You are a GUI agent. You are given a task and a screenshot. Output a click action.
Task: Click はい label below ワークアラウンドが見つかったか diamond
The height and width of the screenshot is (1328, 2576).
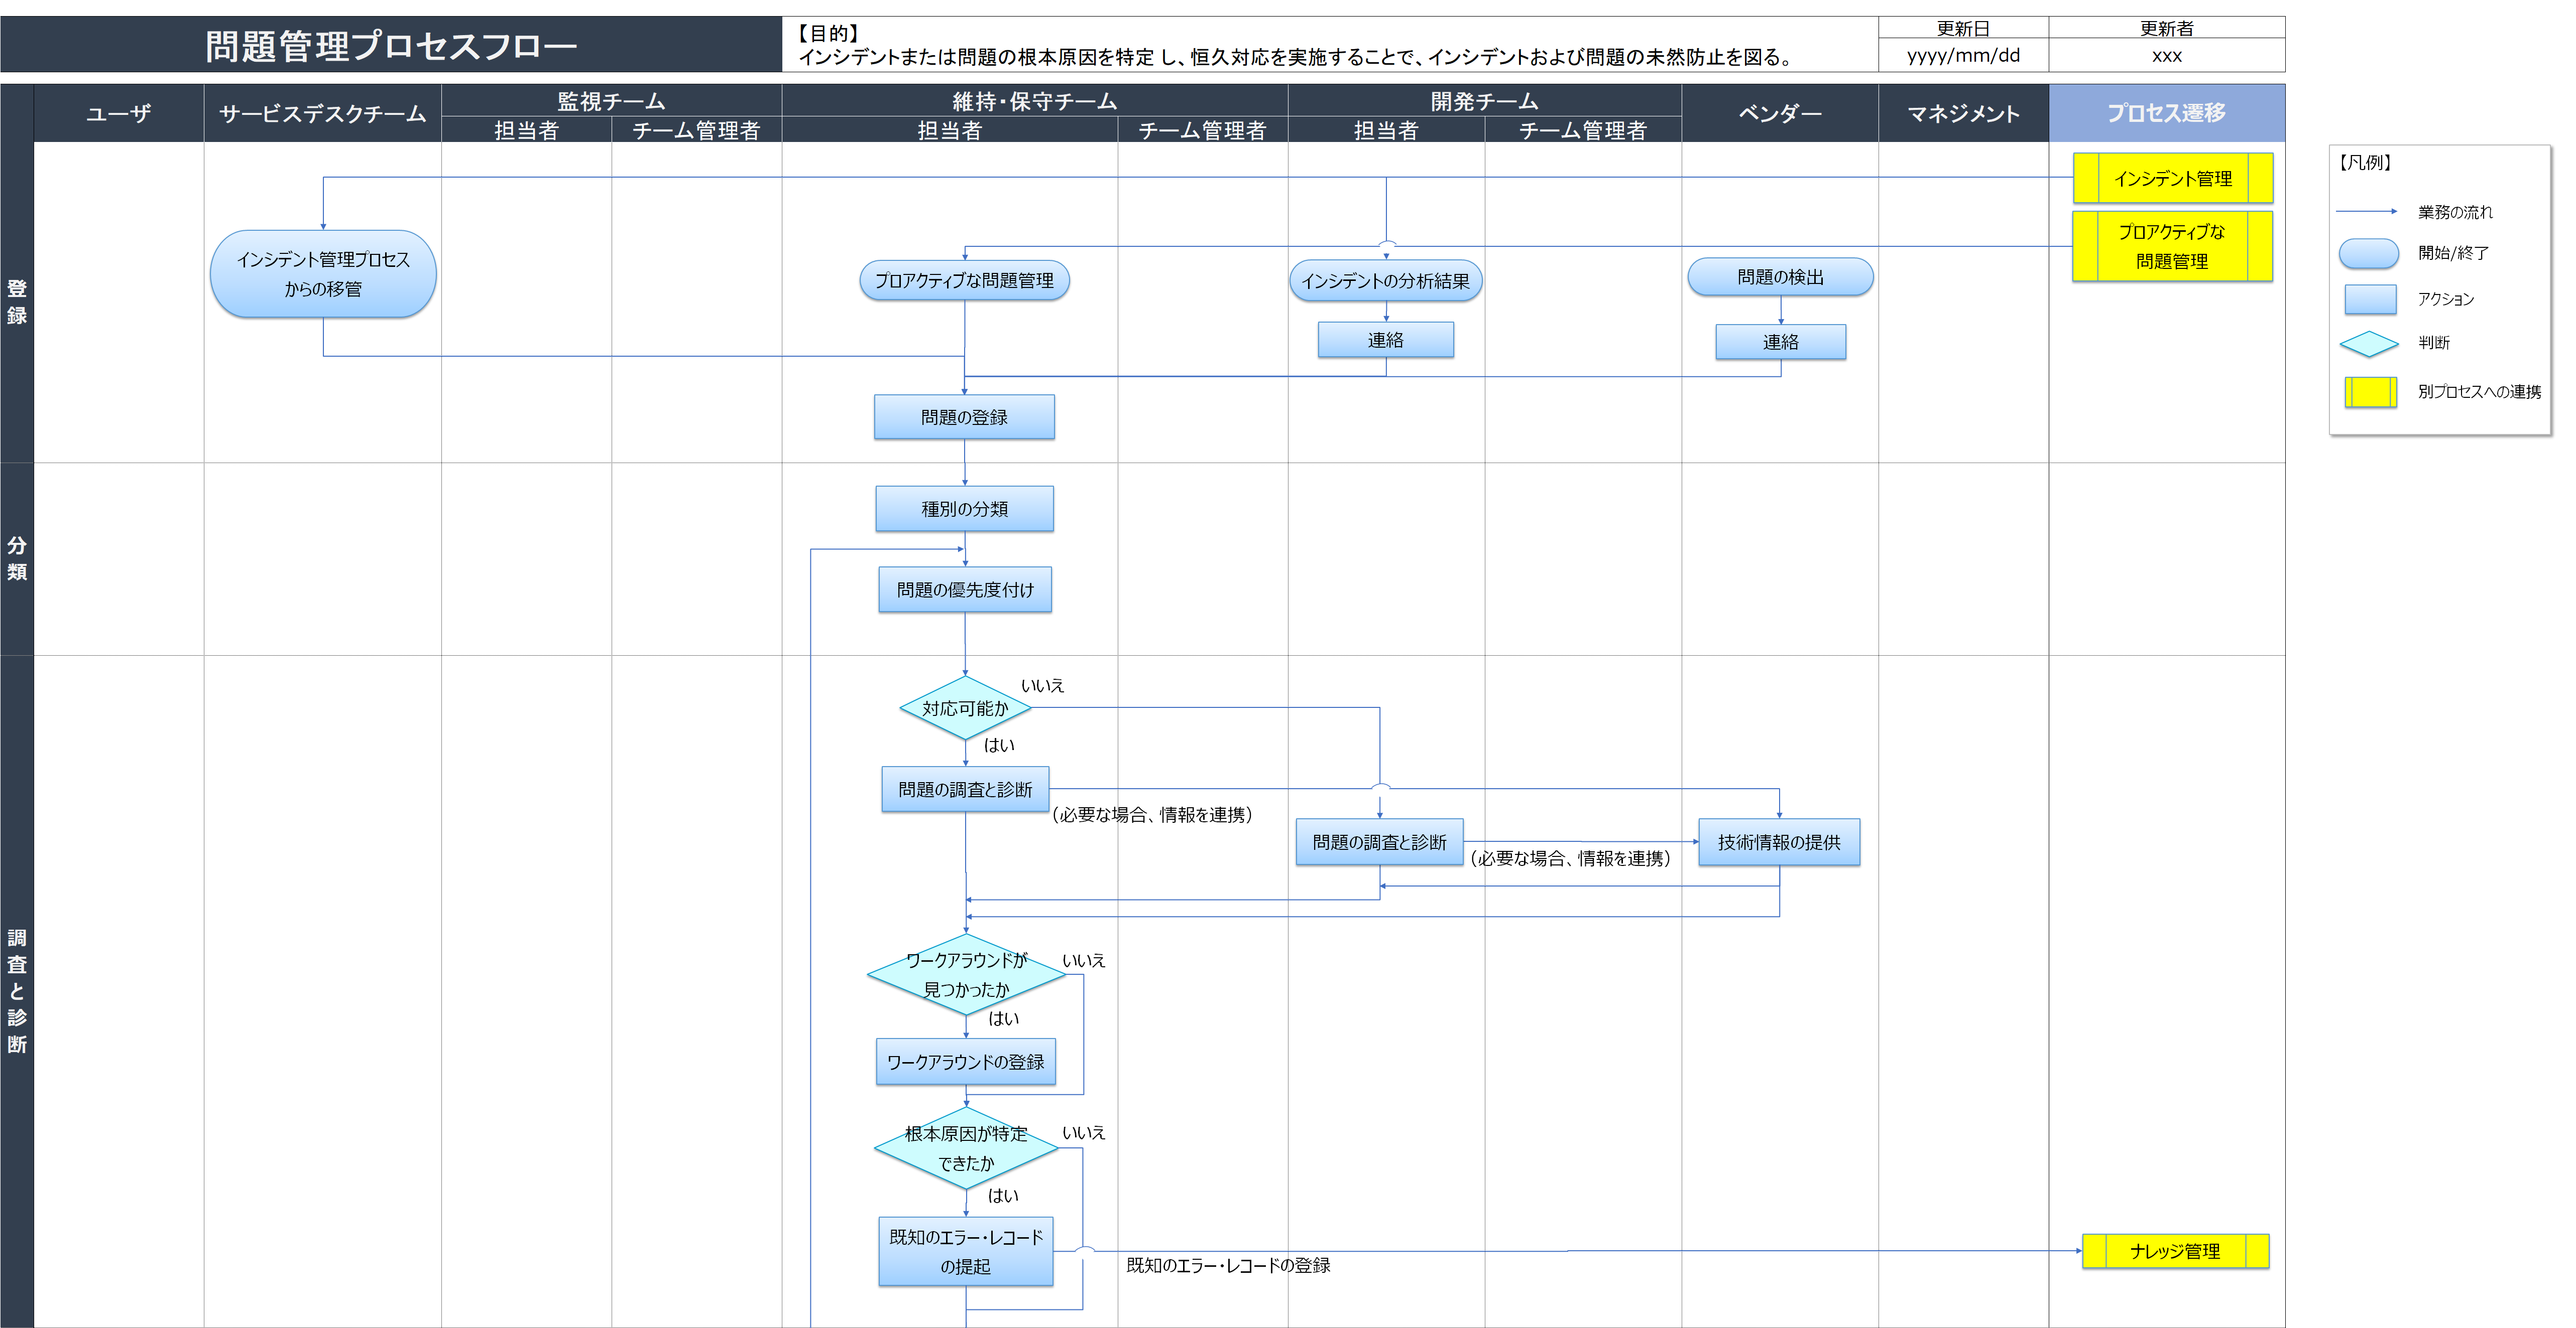[1003, 1018]
